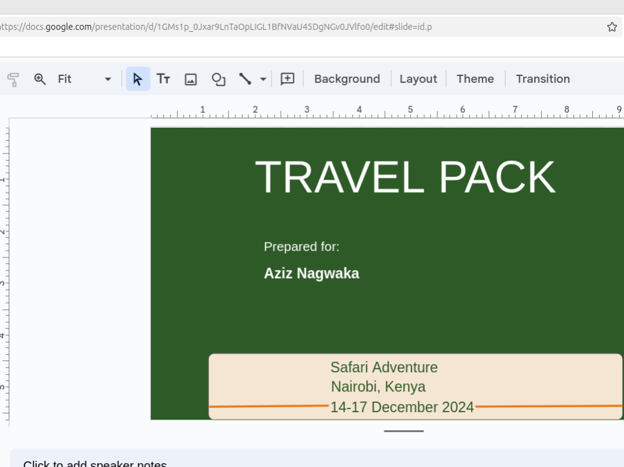Select the Line drawing tool

tap(245, 79)
